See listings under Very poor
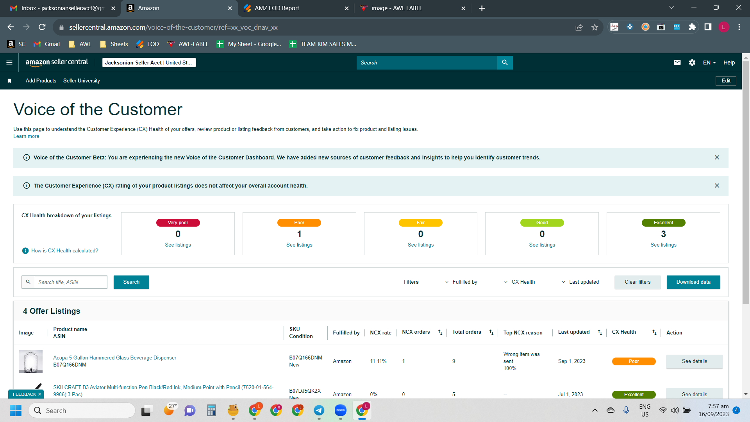Viewport: 750px width, 422px height. click(x=178, y=245)
